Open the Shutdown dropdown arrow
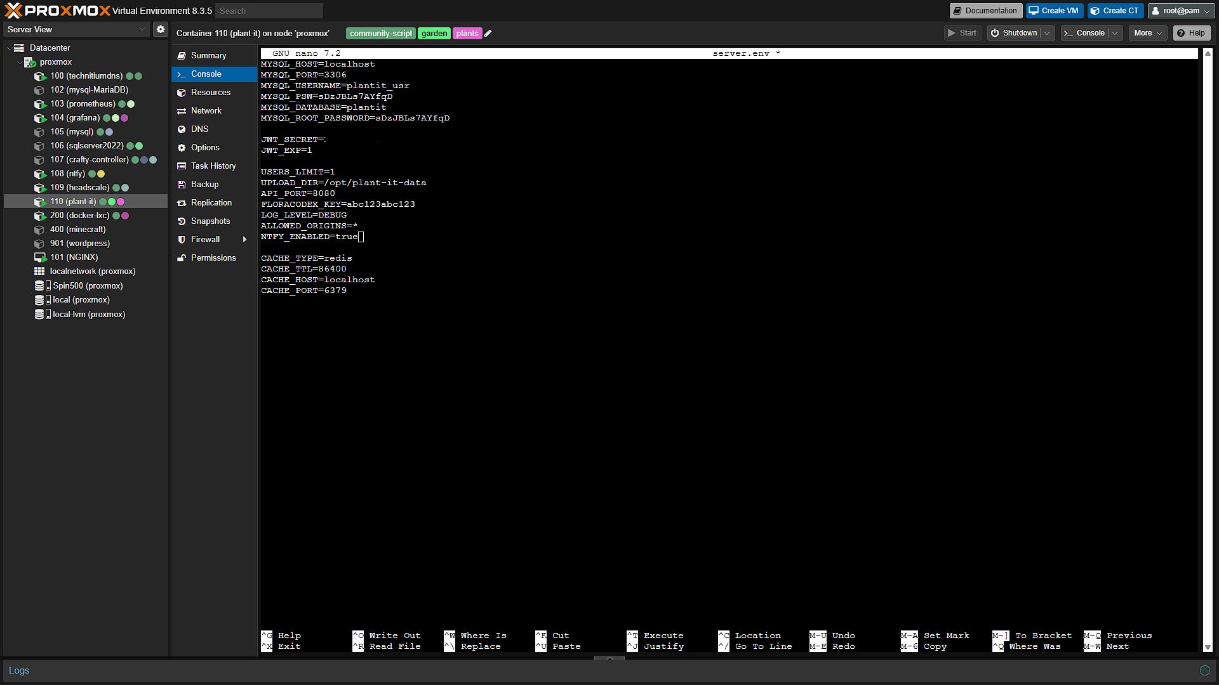The height and width of the screenshot is (685, 1219). (x=1047, y=33)
